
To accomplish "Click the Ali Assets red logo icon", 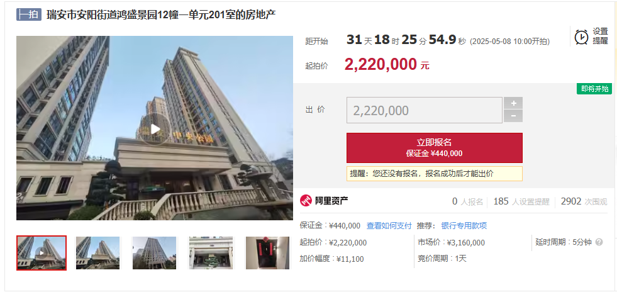I will point(306,201).
